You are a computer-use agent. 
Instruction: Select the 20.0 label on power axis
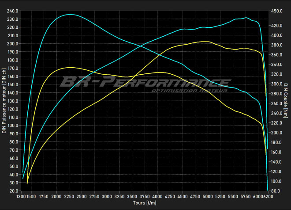coord(13,191)
